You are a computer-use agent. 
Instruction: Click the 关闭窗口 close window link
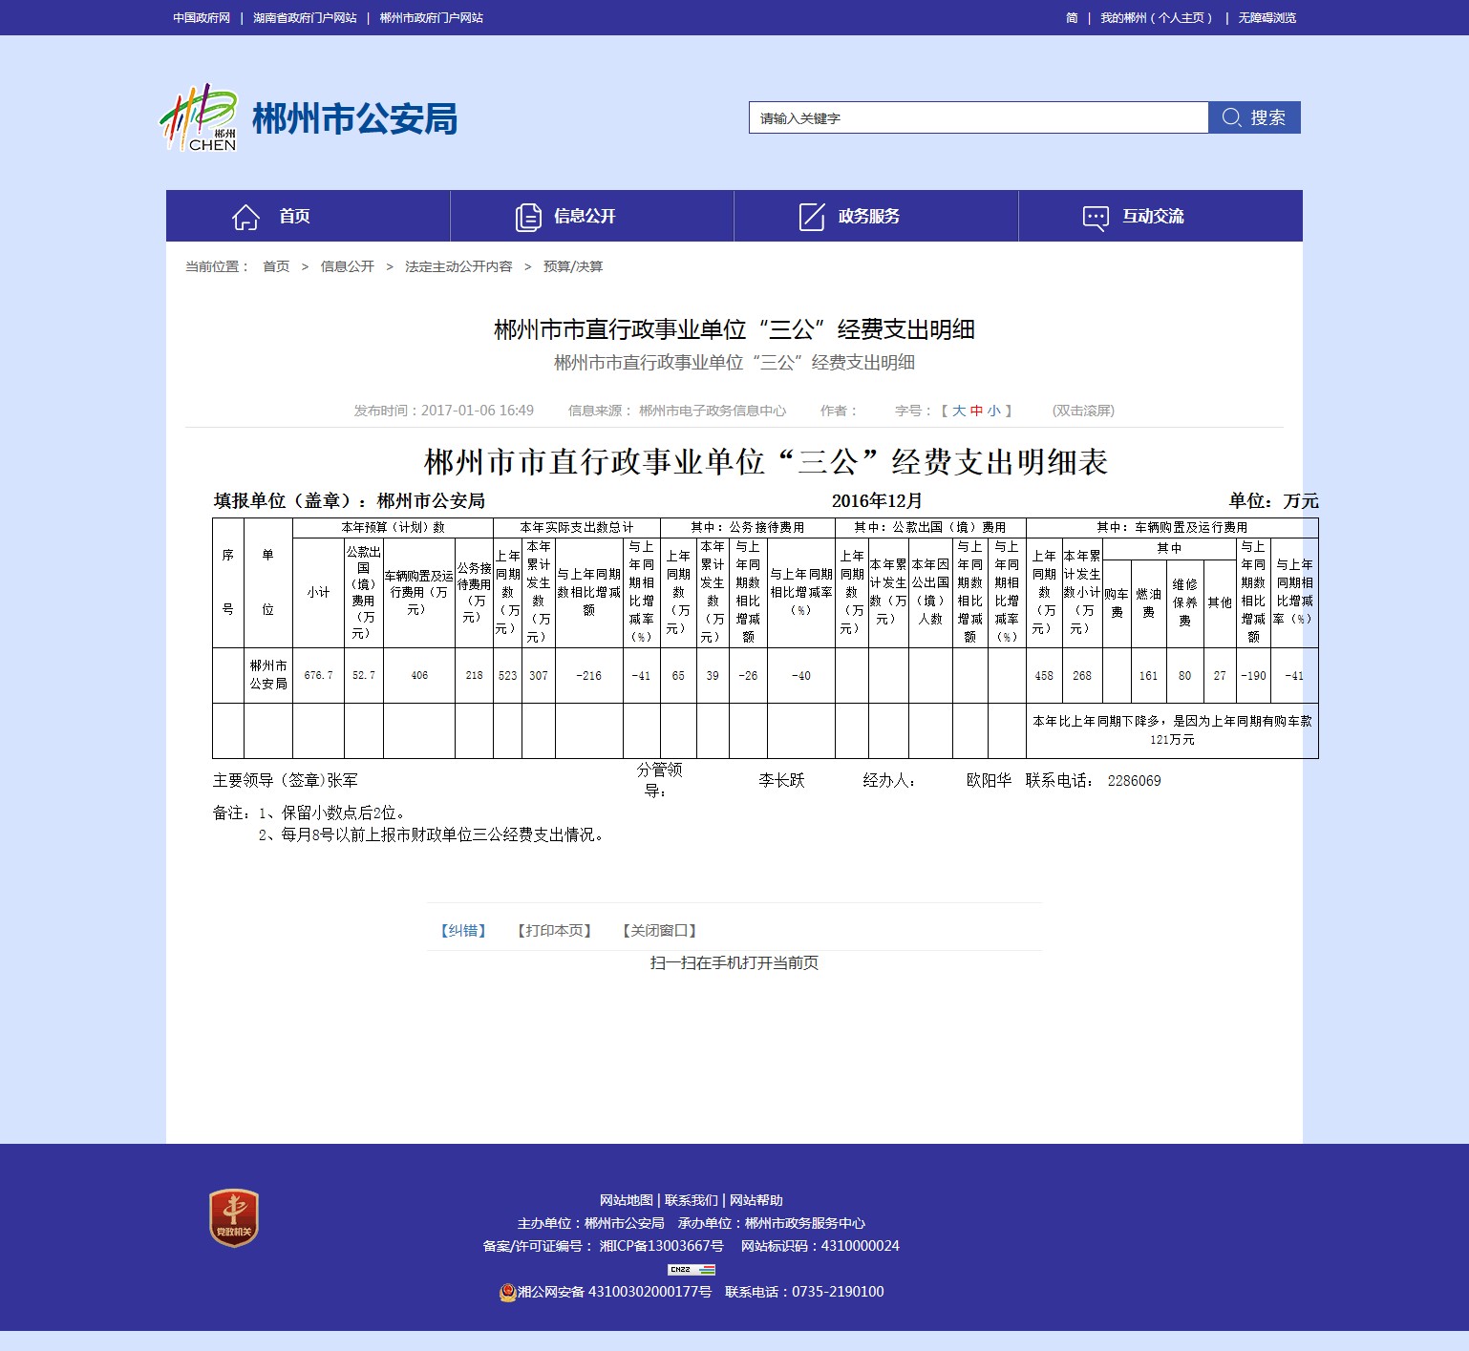(659, 930)
